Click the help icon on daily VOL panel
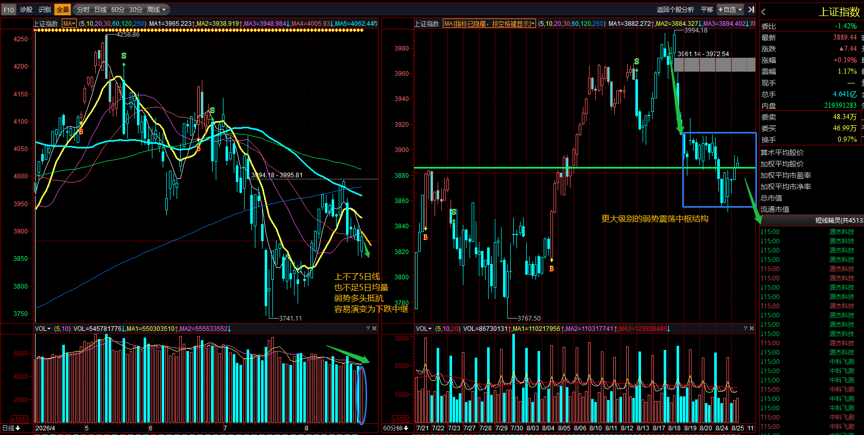 pyautogui.click(x=368, y=329)
